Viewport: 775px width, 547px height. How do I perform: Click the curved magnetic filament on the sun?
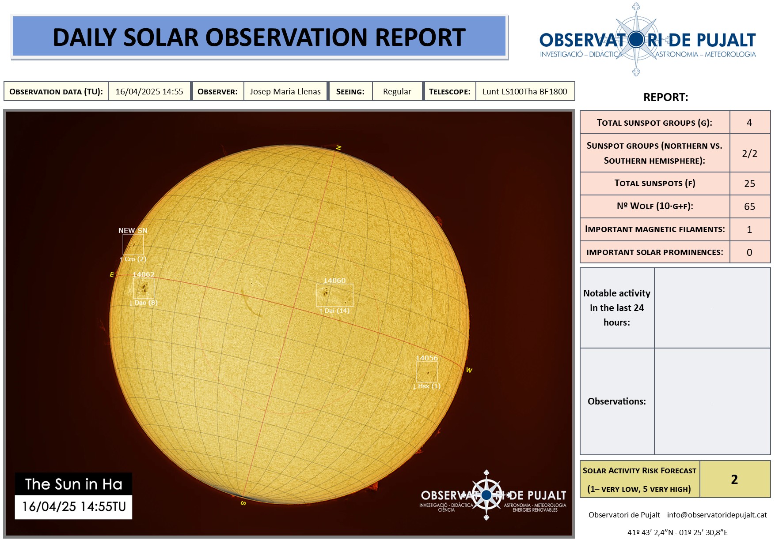click(x=250, y=303)
